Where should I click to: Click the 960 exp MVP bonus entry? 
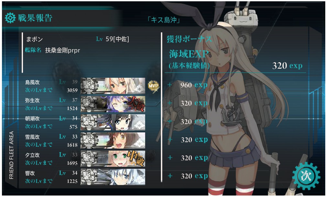(194, 85)
